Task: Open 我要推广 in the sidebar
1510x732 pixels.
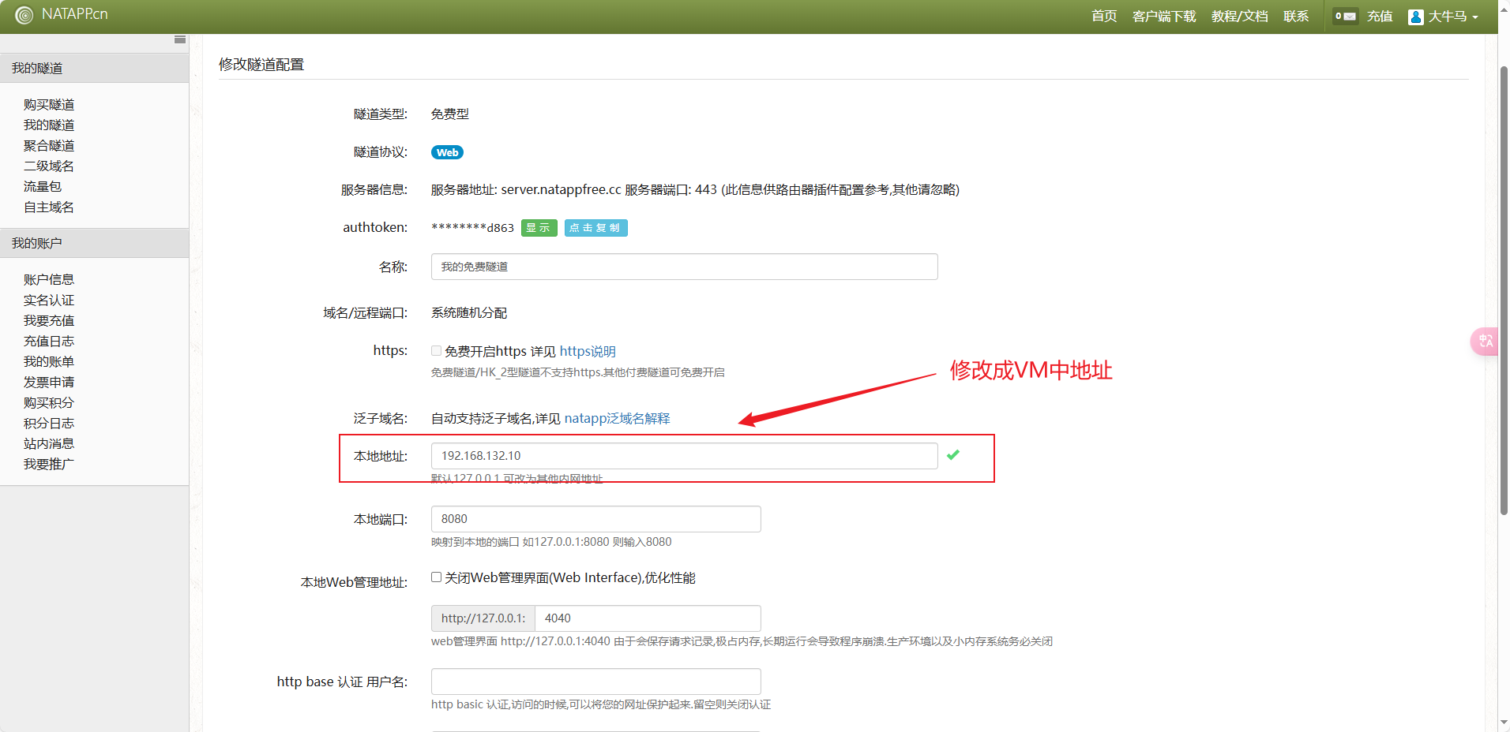Action: [x=49, y=465]
